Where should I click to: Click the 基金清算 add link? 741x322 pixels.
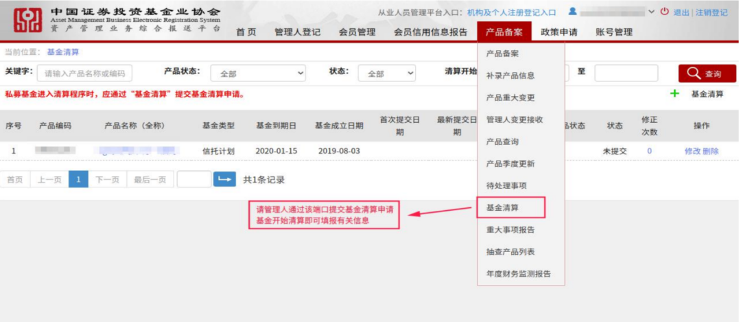pos(707,94)
